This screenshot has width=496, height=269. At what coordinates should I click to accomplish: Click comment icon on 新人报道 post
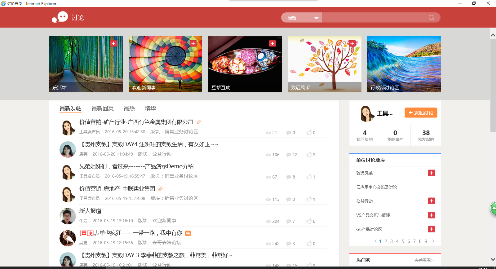point(289,221)
